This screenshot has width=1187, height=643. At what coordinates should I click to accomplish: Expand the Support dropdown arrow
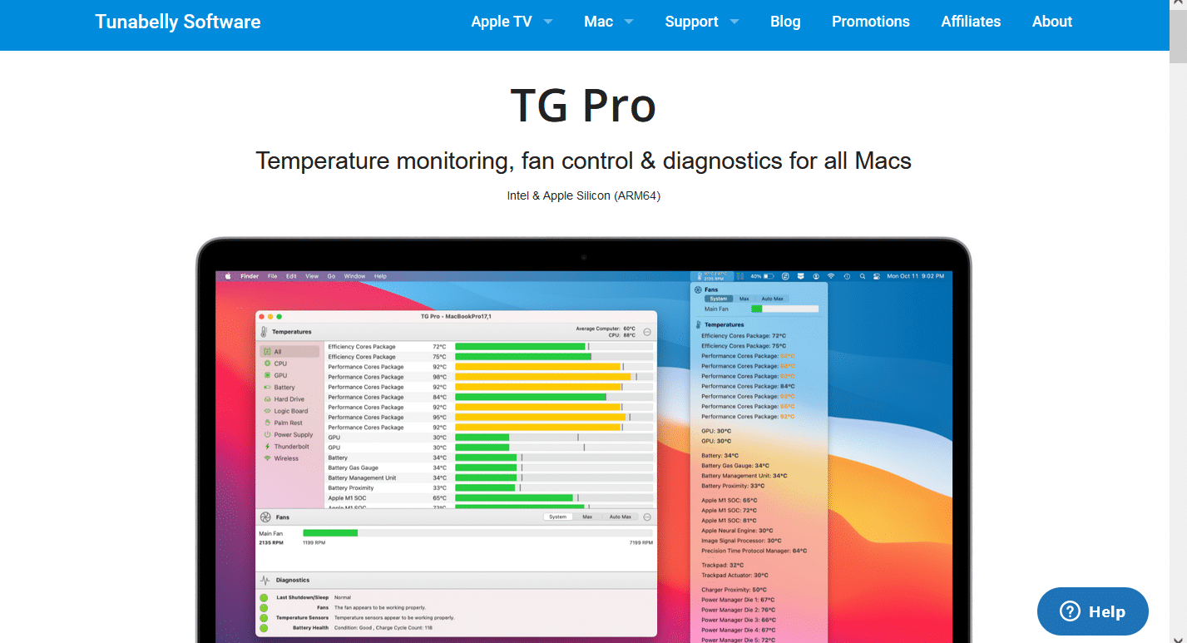pos(734,22)
